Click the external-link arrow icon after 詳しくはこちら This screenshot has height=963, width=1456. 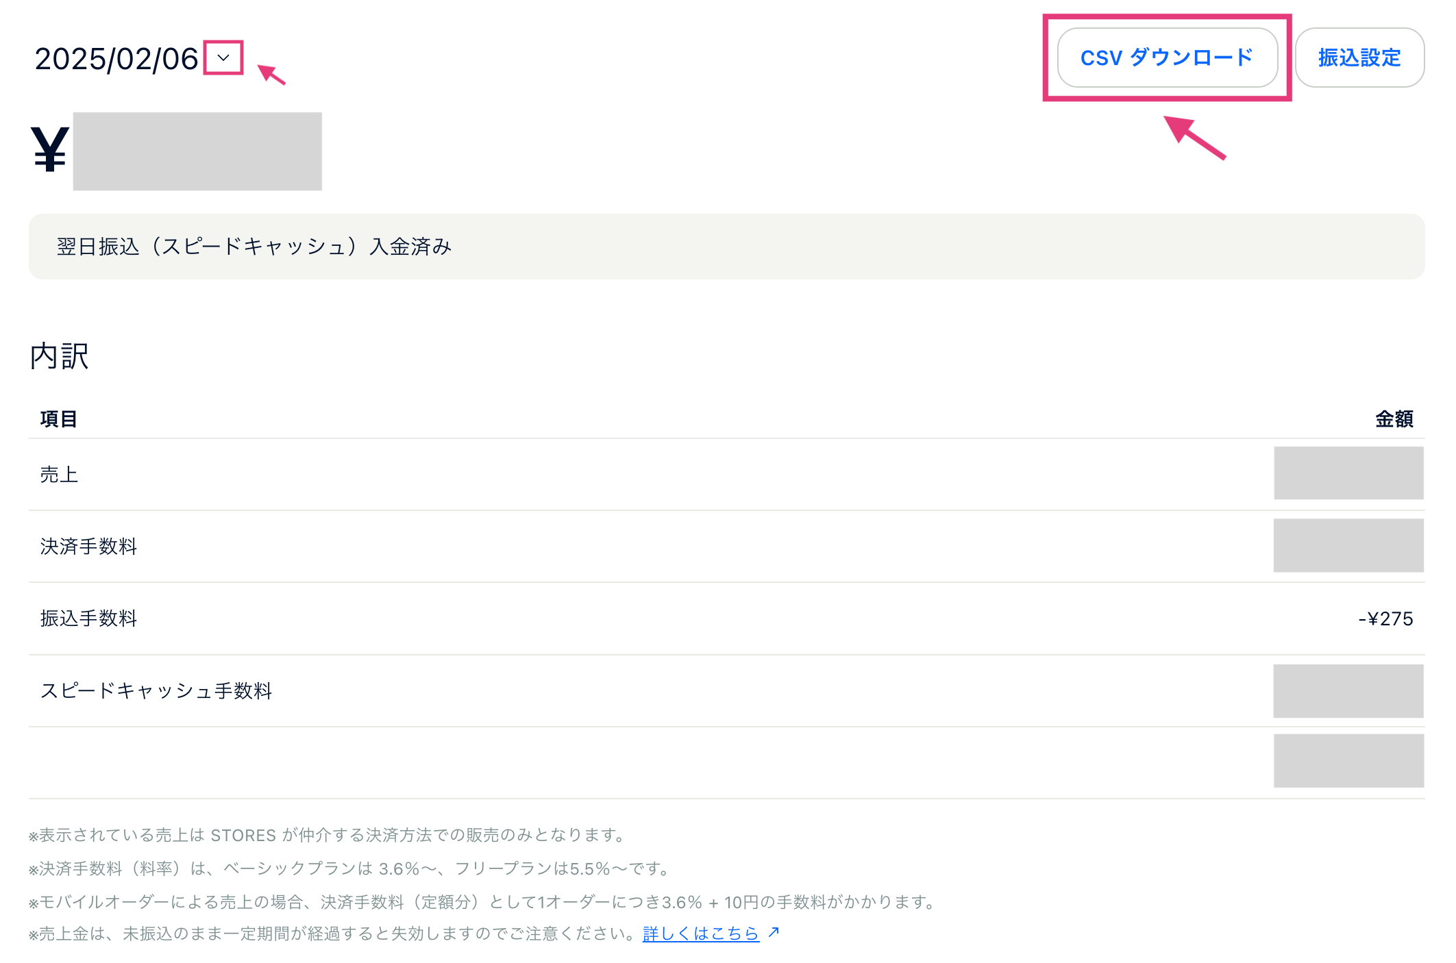click(x=774, y=932)
